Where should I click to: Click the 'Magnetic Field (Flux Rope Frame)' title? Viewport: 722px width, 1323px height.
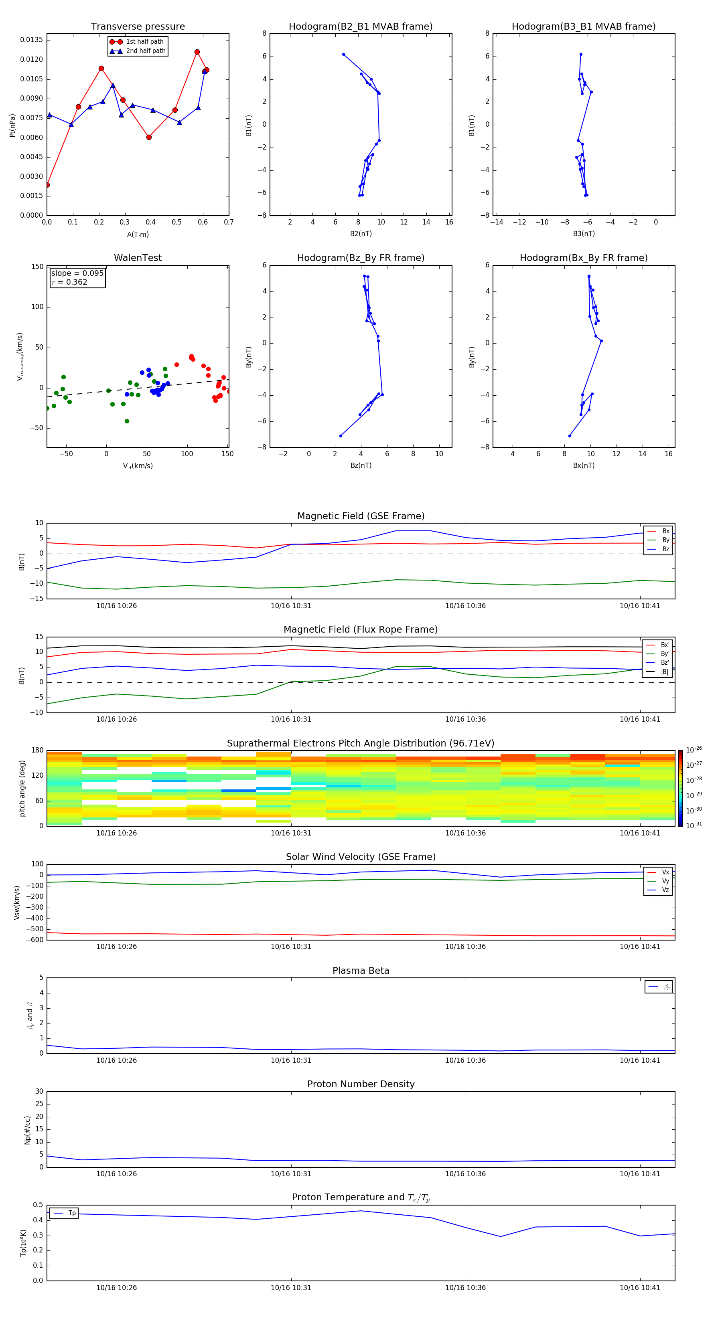click(361, 630)
